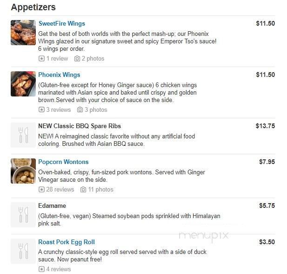287x274 pixels.
Task: View the Popcorn Wontons photo thumbnail
Action: tap(23, 171)
